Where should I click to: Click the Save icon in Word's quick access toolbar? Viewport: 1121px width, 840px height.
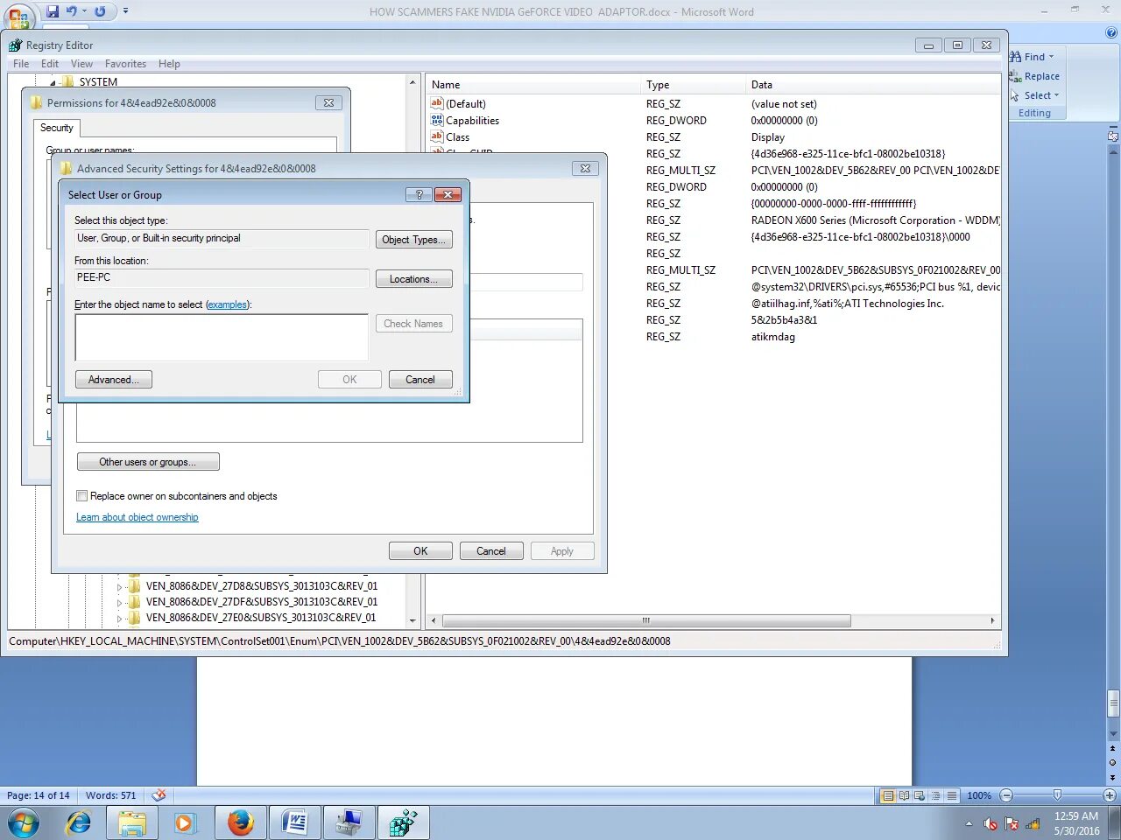[x=53, y=11]
